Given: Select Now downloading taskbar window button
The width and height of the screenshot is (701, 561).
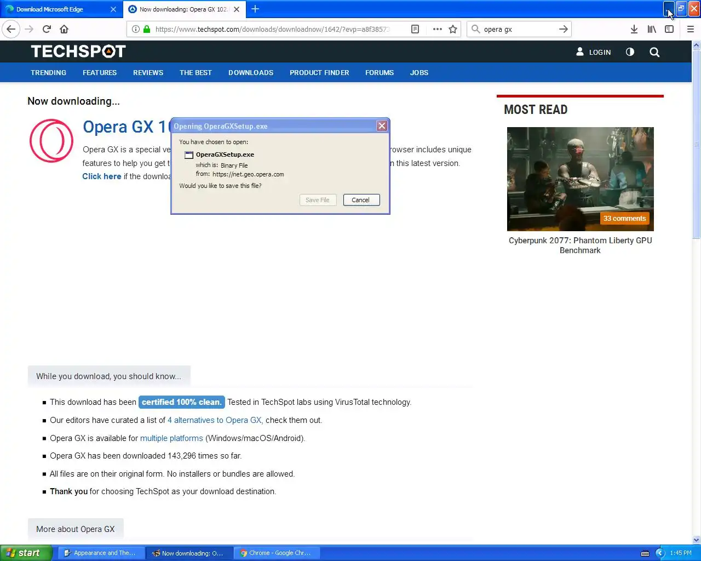Looking at the screenshot, I should pyautogui.click(x=189, y=553).
